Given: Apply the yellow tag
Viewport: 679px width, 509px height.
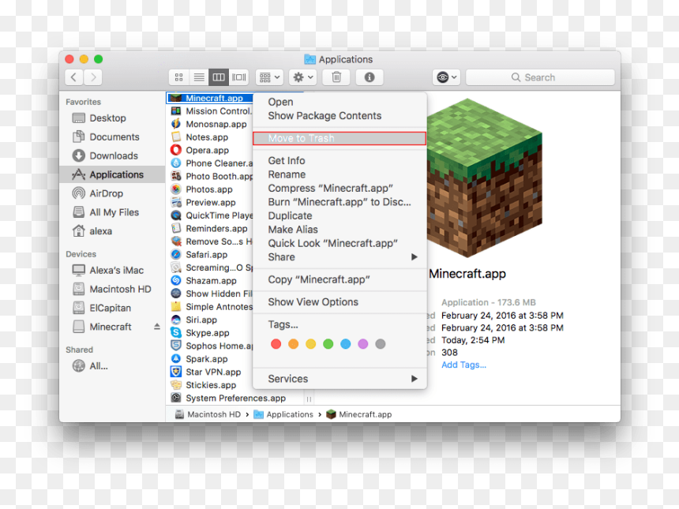Looking at the screenshot, I should (310, 344).
